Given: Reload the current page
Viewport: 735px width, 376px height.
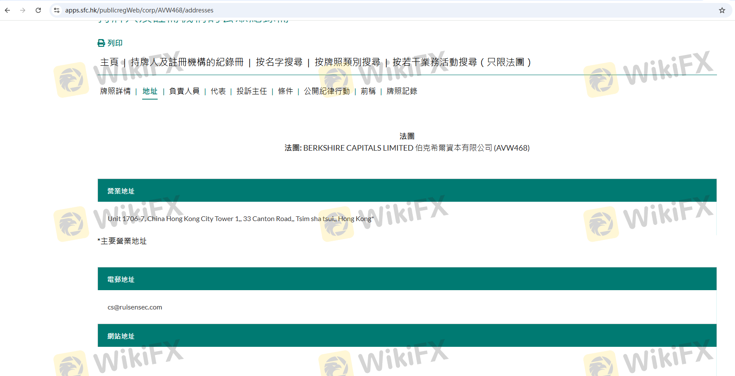Looking at the screenshot, I should 38,10.
